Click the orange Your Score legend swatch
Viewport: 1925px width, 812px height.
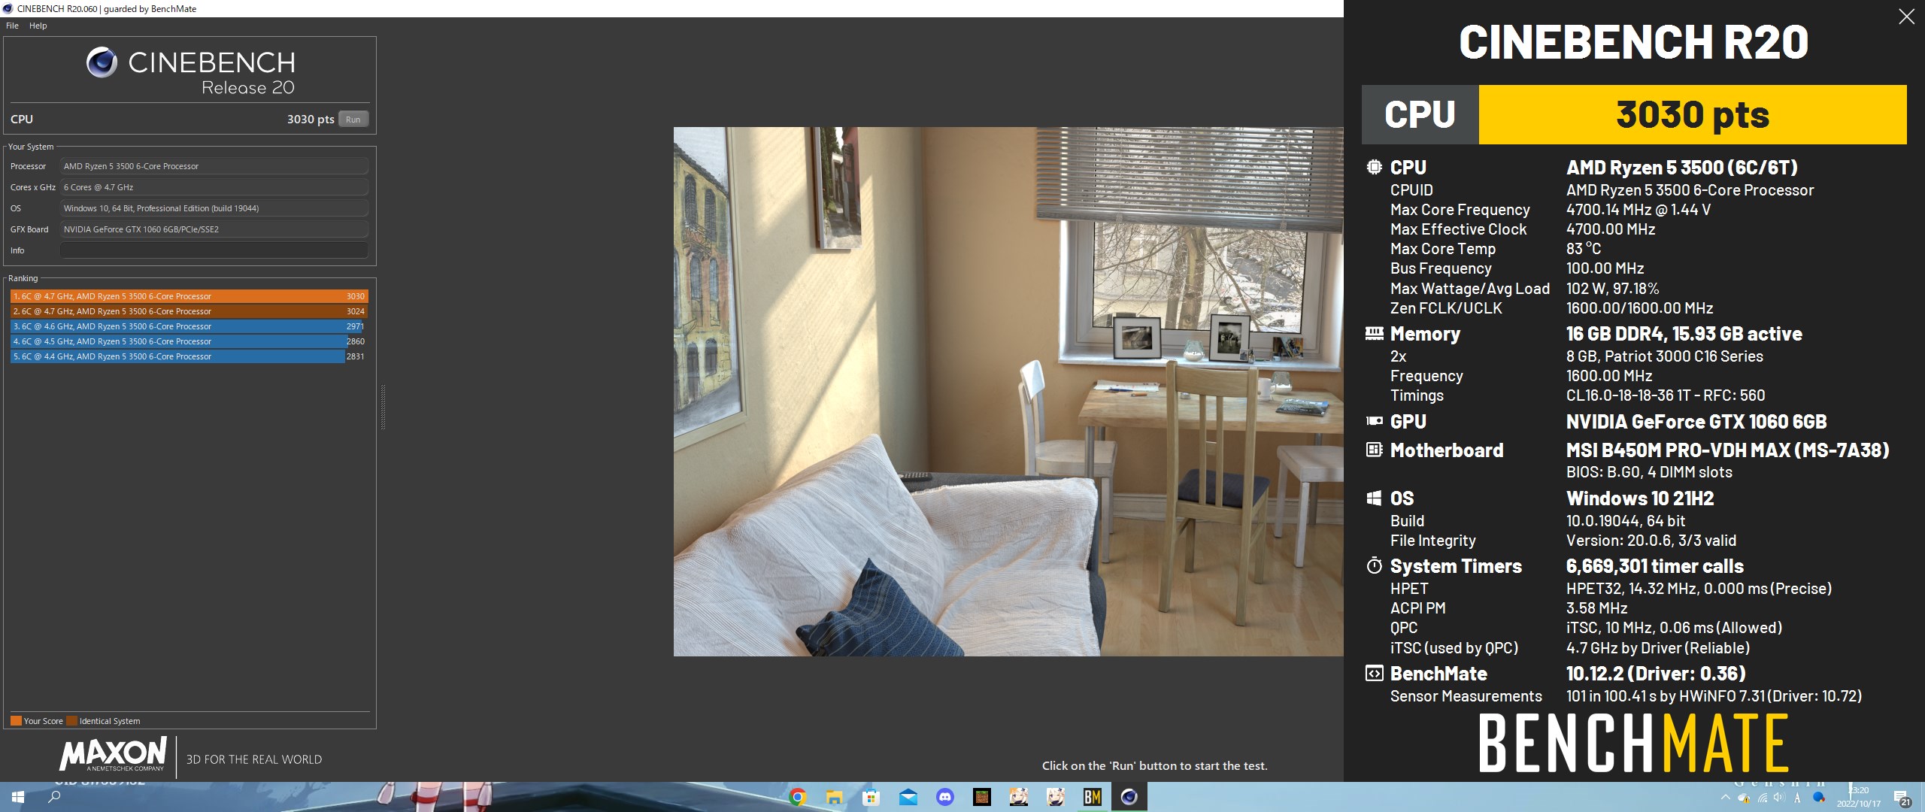pos(16,720)
